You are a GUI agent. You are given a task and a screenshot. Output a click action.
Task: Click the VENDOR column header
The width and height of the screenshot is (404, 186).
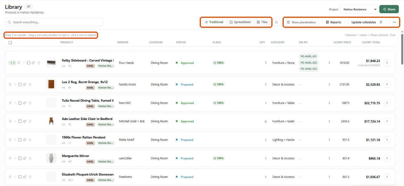123,42
